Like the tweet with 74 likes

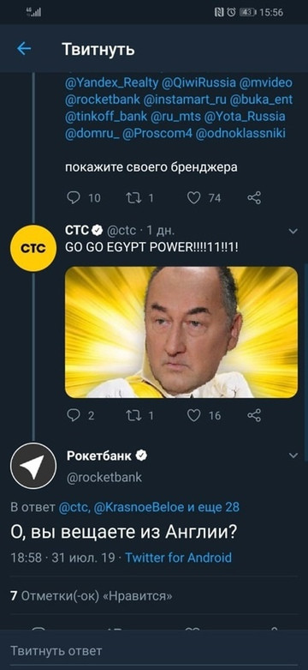point(194,198)
